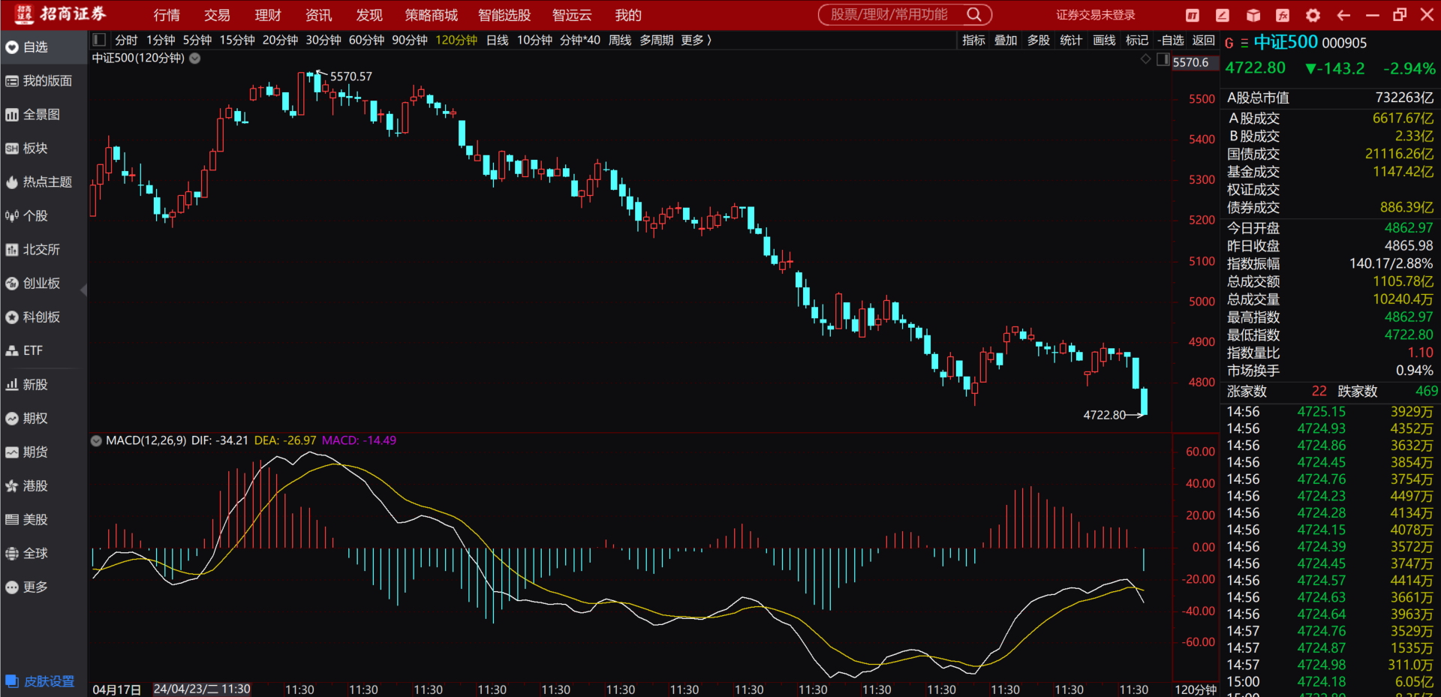Open 我的版面 in the sidebar
Screen dimensions: 1441x697
tap(44, 81)
